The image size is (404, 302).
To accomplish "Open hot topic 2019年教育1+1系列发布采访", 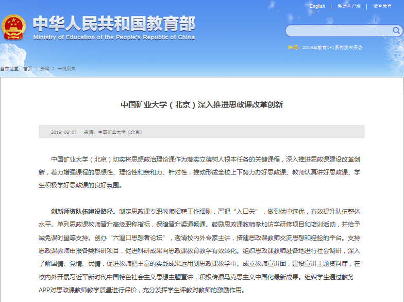I will 331,47.
